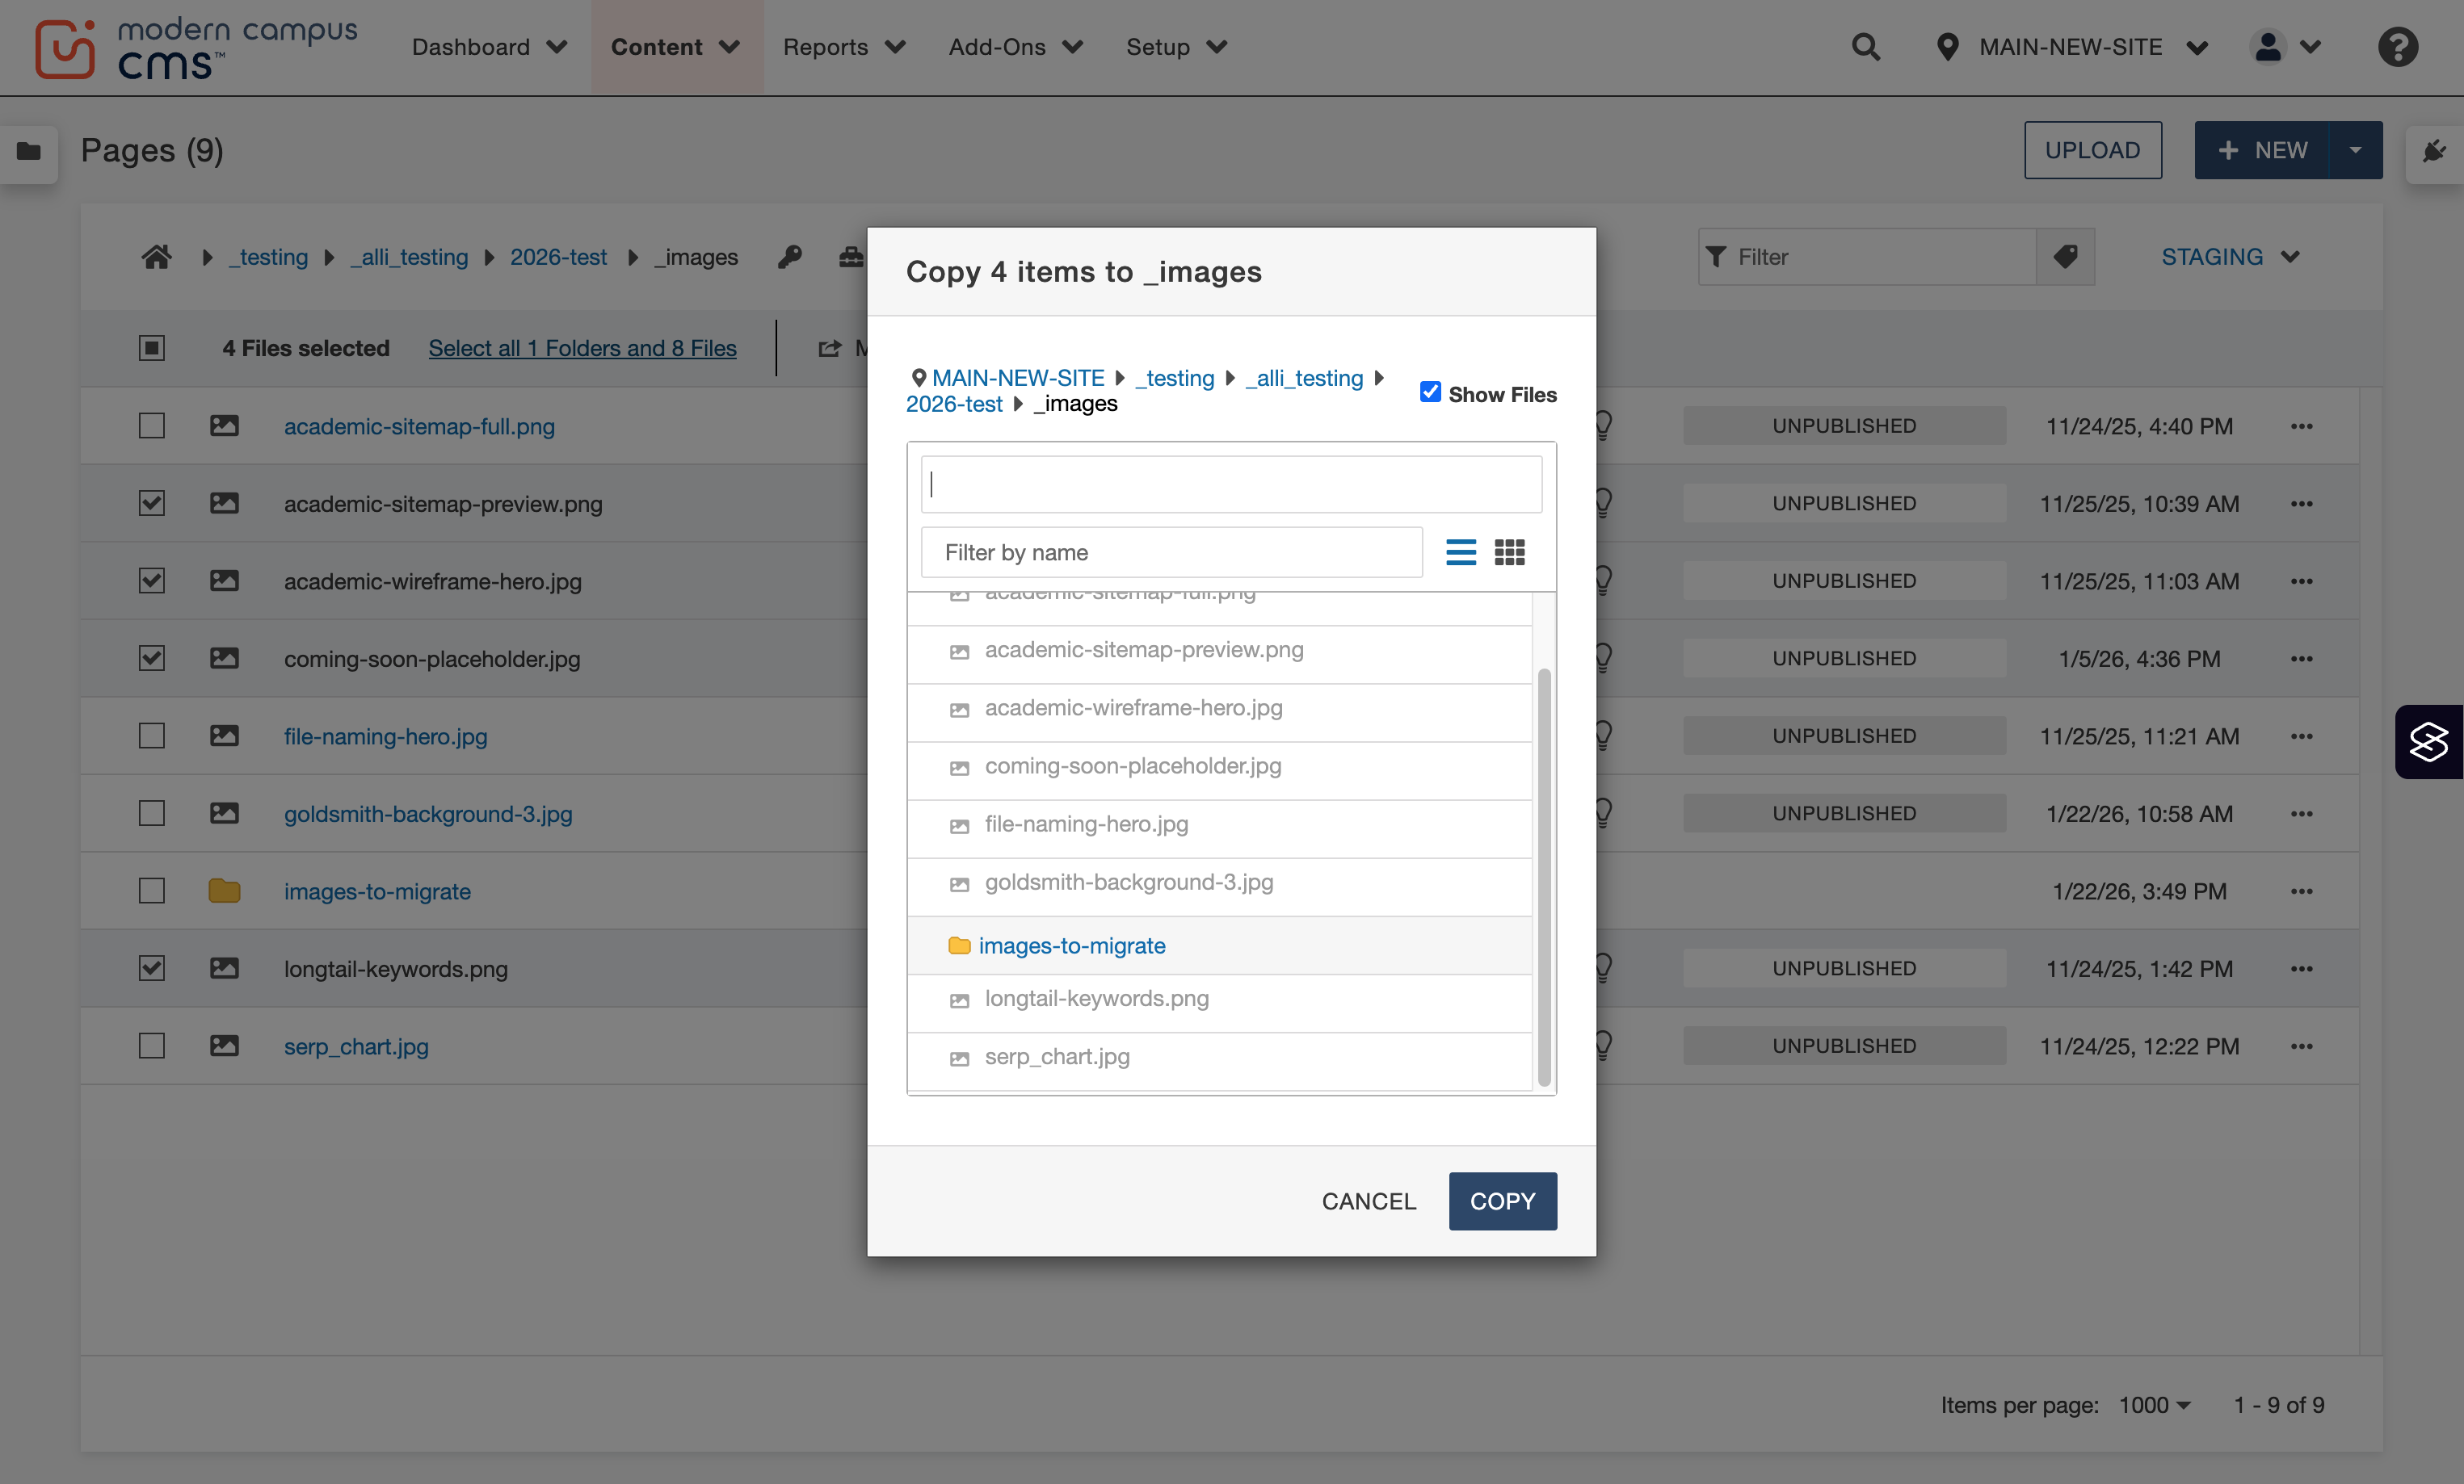Click the dialog file list scrollbar

point(1544,876)
